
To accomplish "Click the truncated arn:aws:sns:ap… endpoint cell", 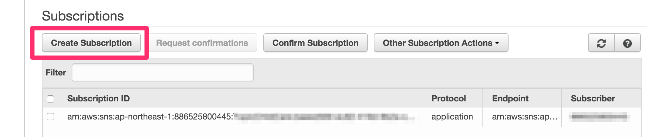I will [x=522, y=117].
